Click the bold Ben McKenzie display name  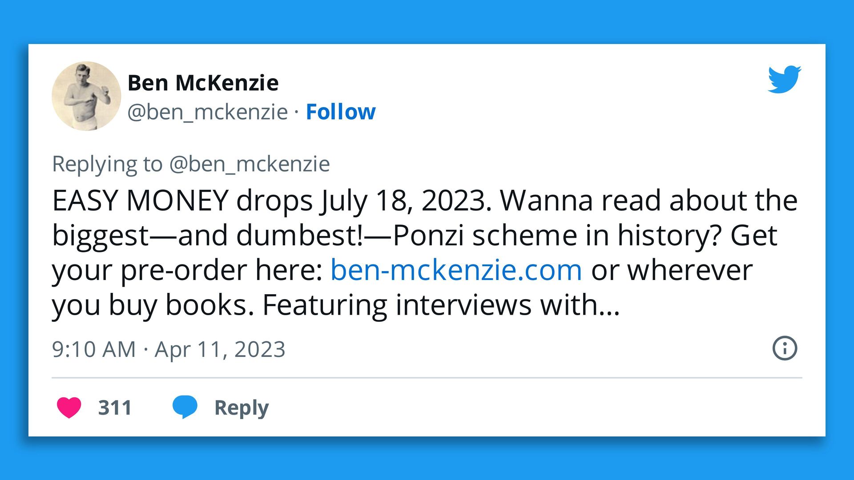203,83
